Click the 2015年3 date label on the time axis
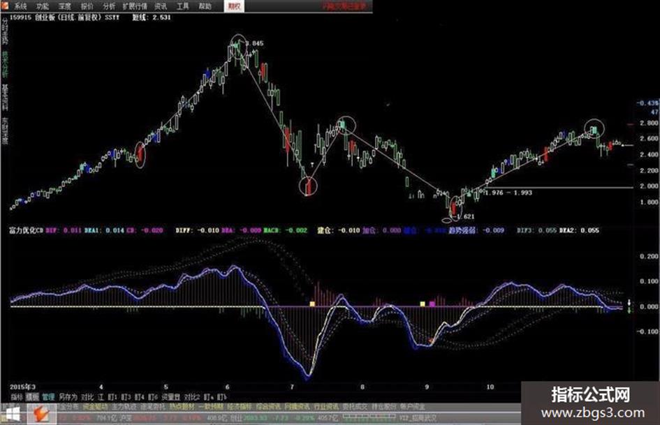The width and height of the screenshot is (660, 425). [x=23, y=387]
